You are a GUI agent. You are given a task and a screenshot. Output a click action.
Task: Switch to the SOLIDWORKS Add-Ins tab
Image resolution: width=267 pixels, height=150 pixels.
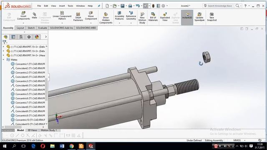coord(61,28)
